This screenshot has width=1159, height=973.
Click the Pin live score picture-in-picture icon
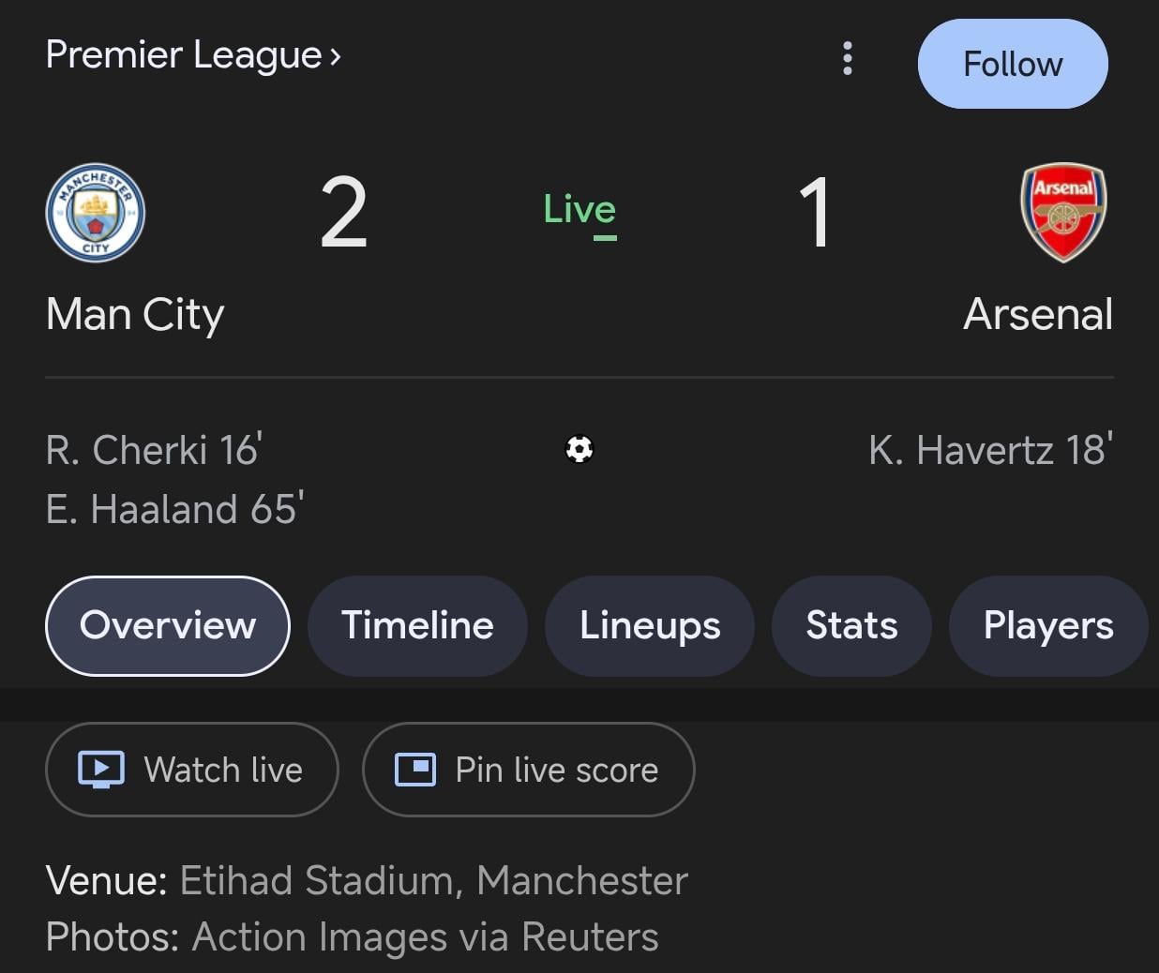point(415,770)
